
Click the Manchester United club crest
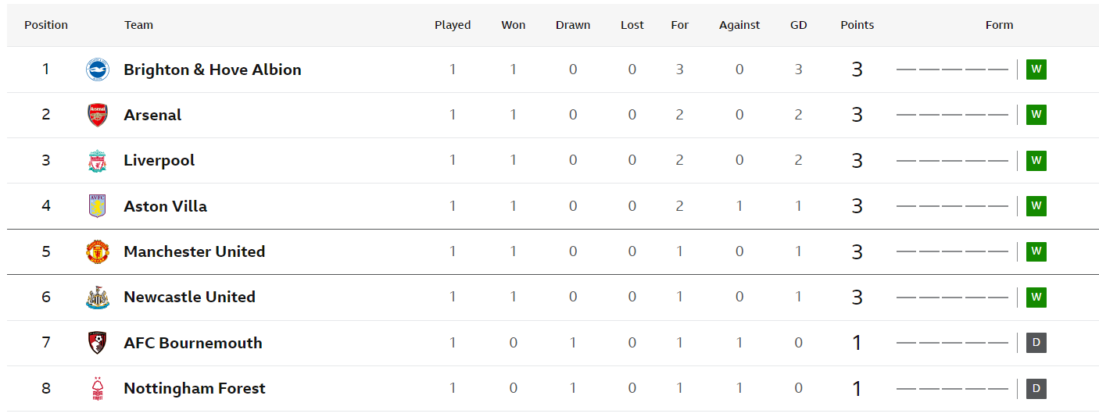coord(97,251)
